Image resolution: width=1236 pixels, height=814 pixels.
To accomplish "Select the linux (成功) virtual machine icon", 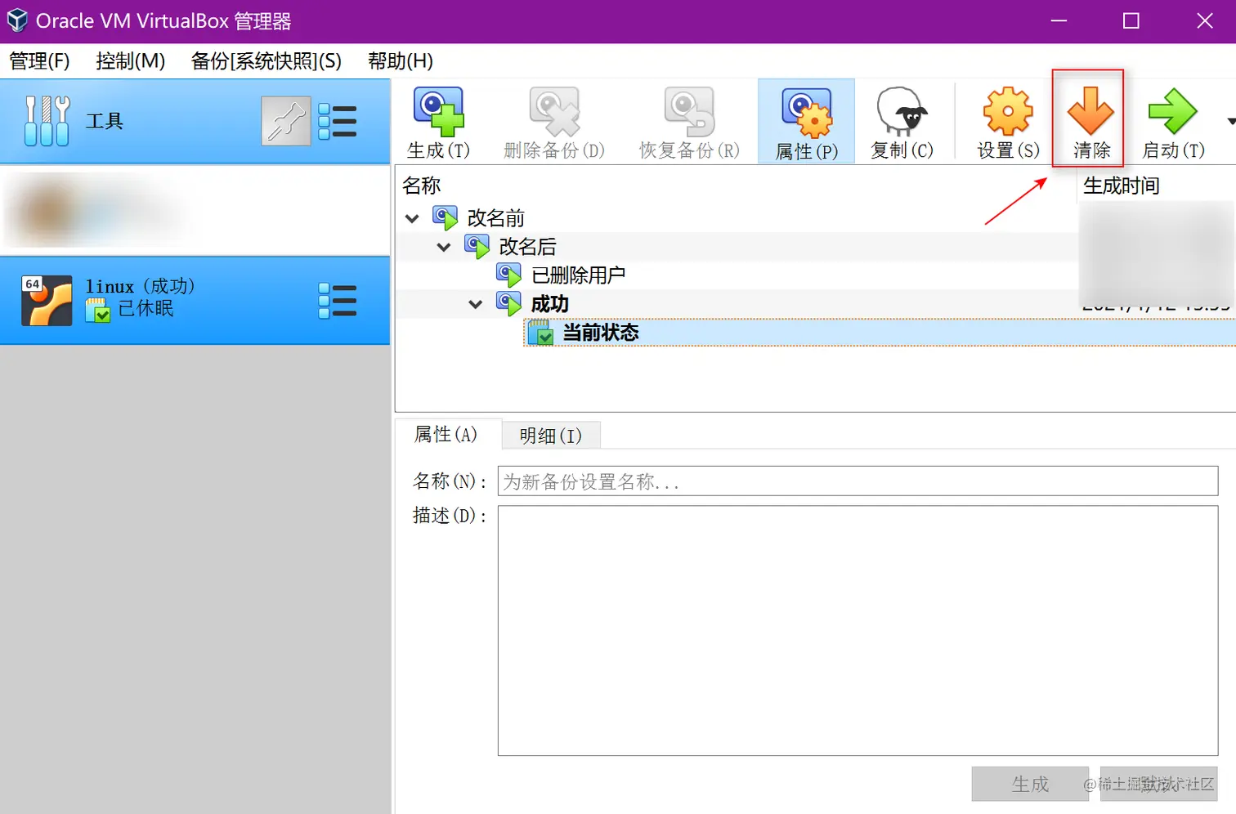I will 47,301.
